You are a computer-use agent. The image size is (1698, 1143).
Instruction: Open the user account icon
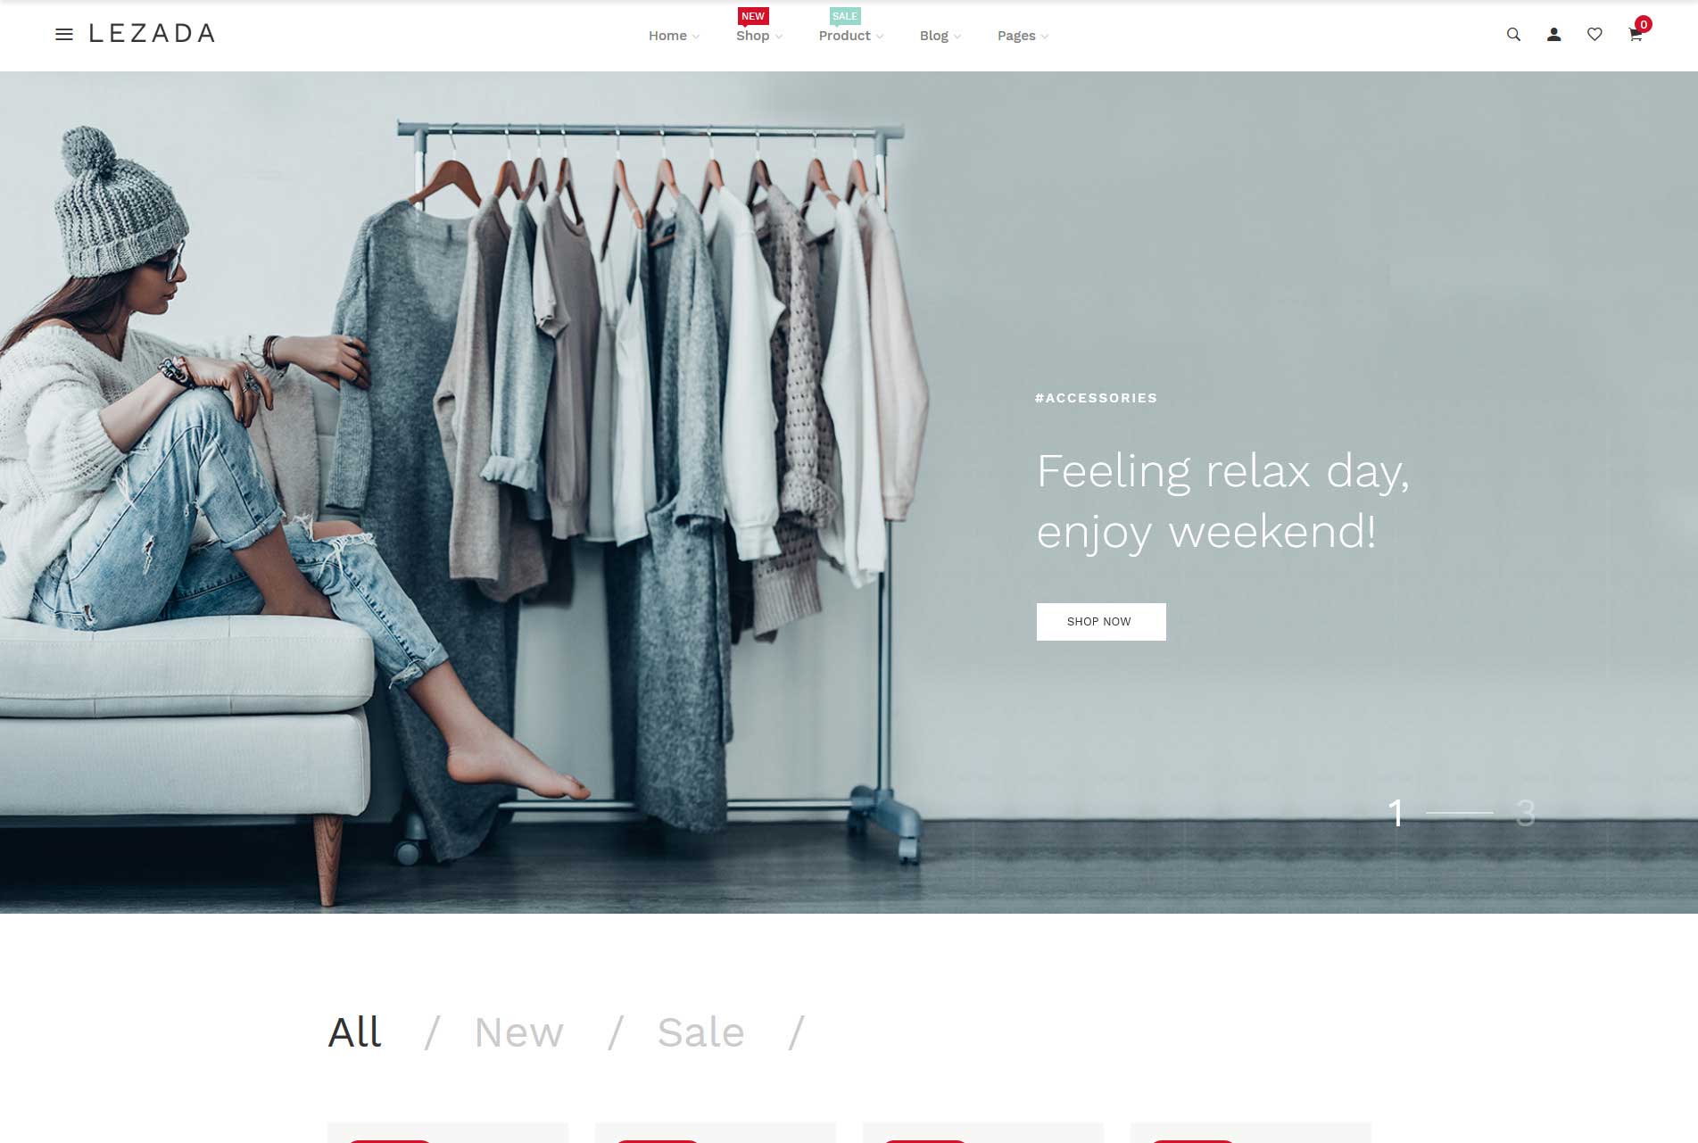pyautogui.click(x=1553, y=35)
